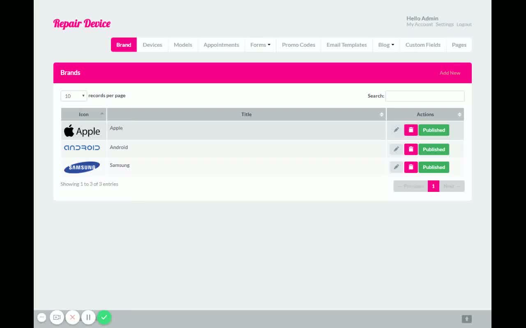Delete the Apple brand with trash icon
Screen dimensions: 526x328
pyautogui.click(x=411, y=130)
